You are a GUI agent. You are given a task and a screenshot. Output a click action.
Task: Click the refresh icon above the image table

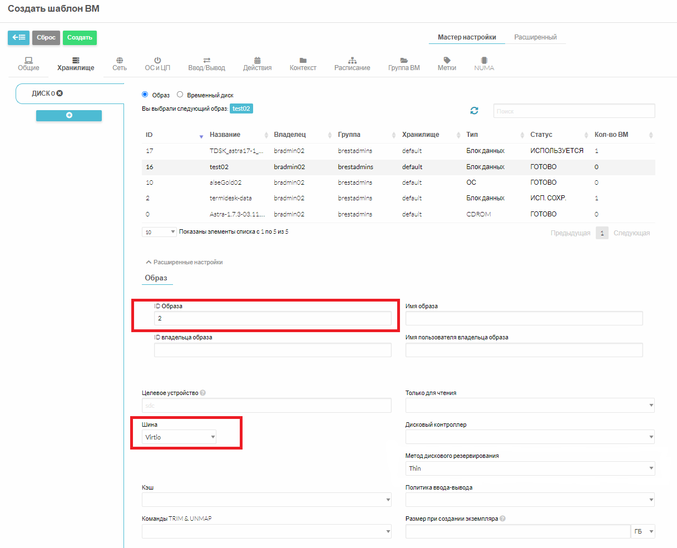(474, 111)
